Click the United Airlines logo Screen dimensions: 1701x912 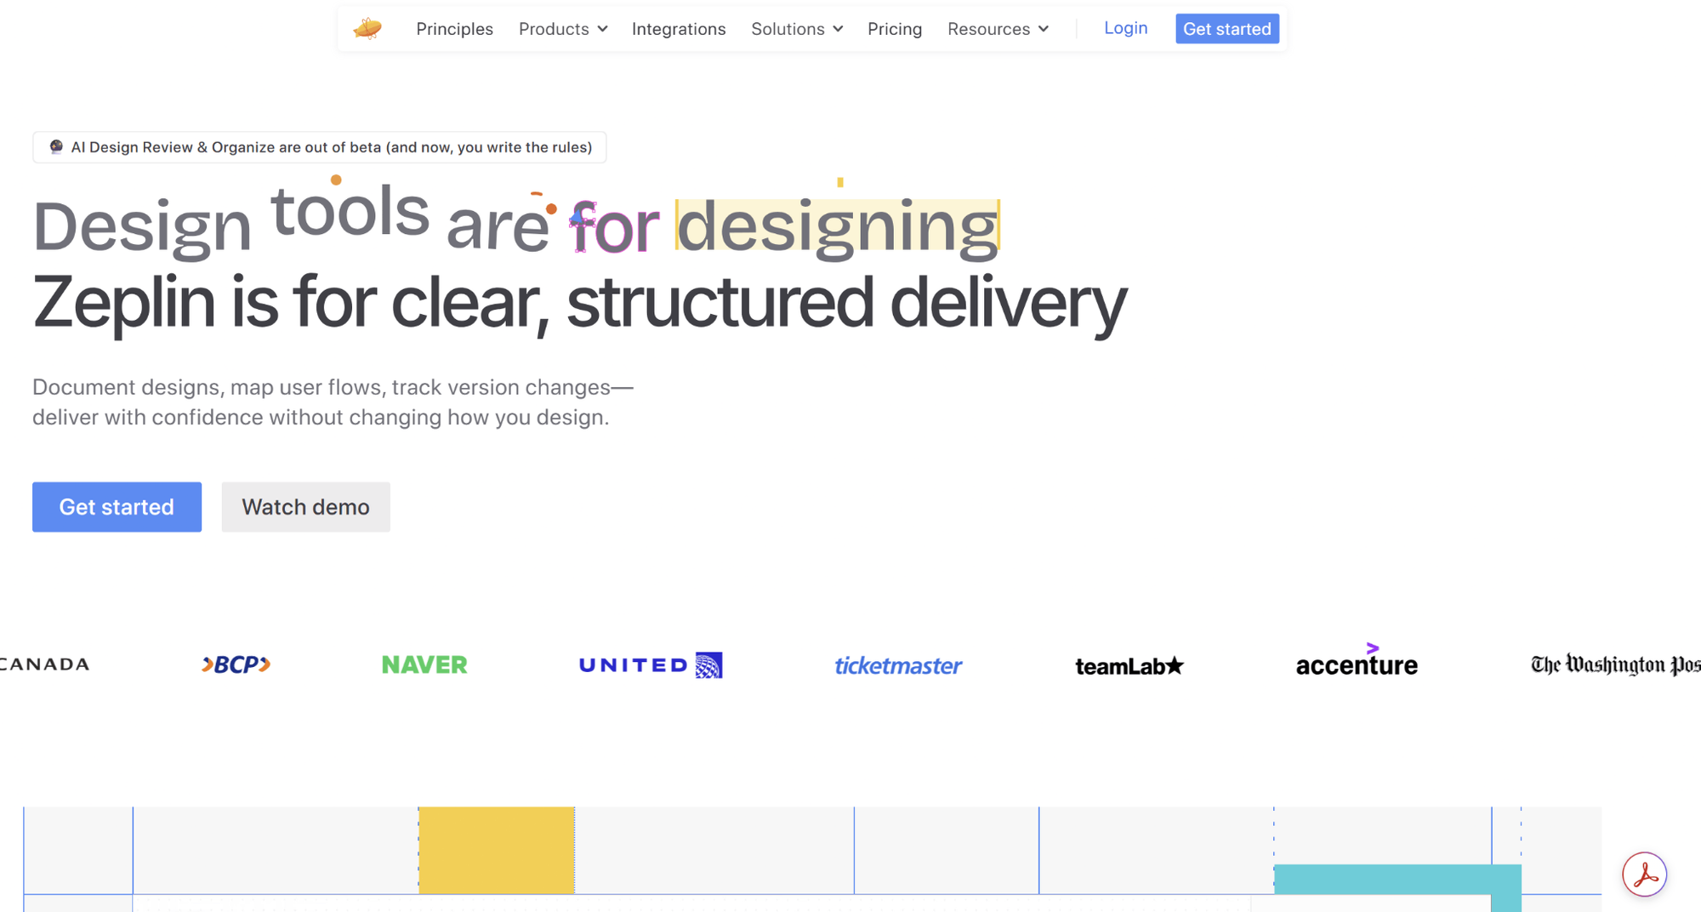click(651, 664)
